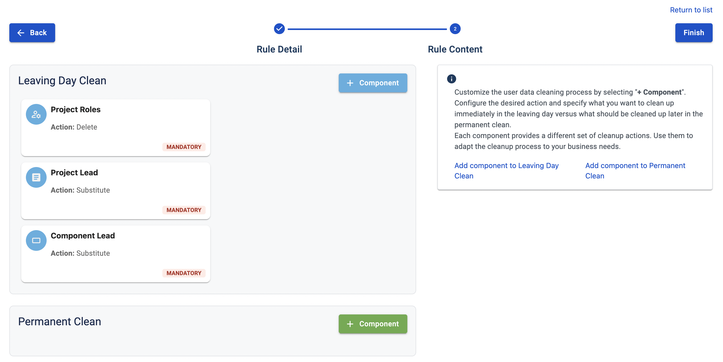Open the Project Lead card title

click(x=74, y=172)
